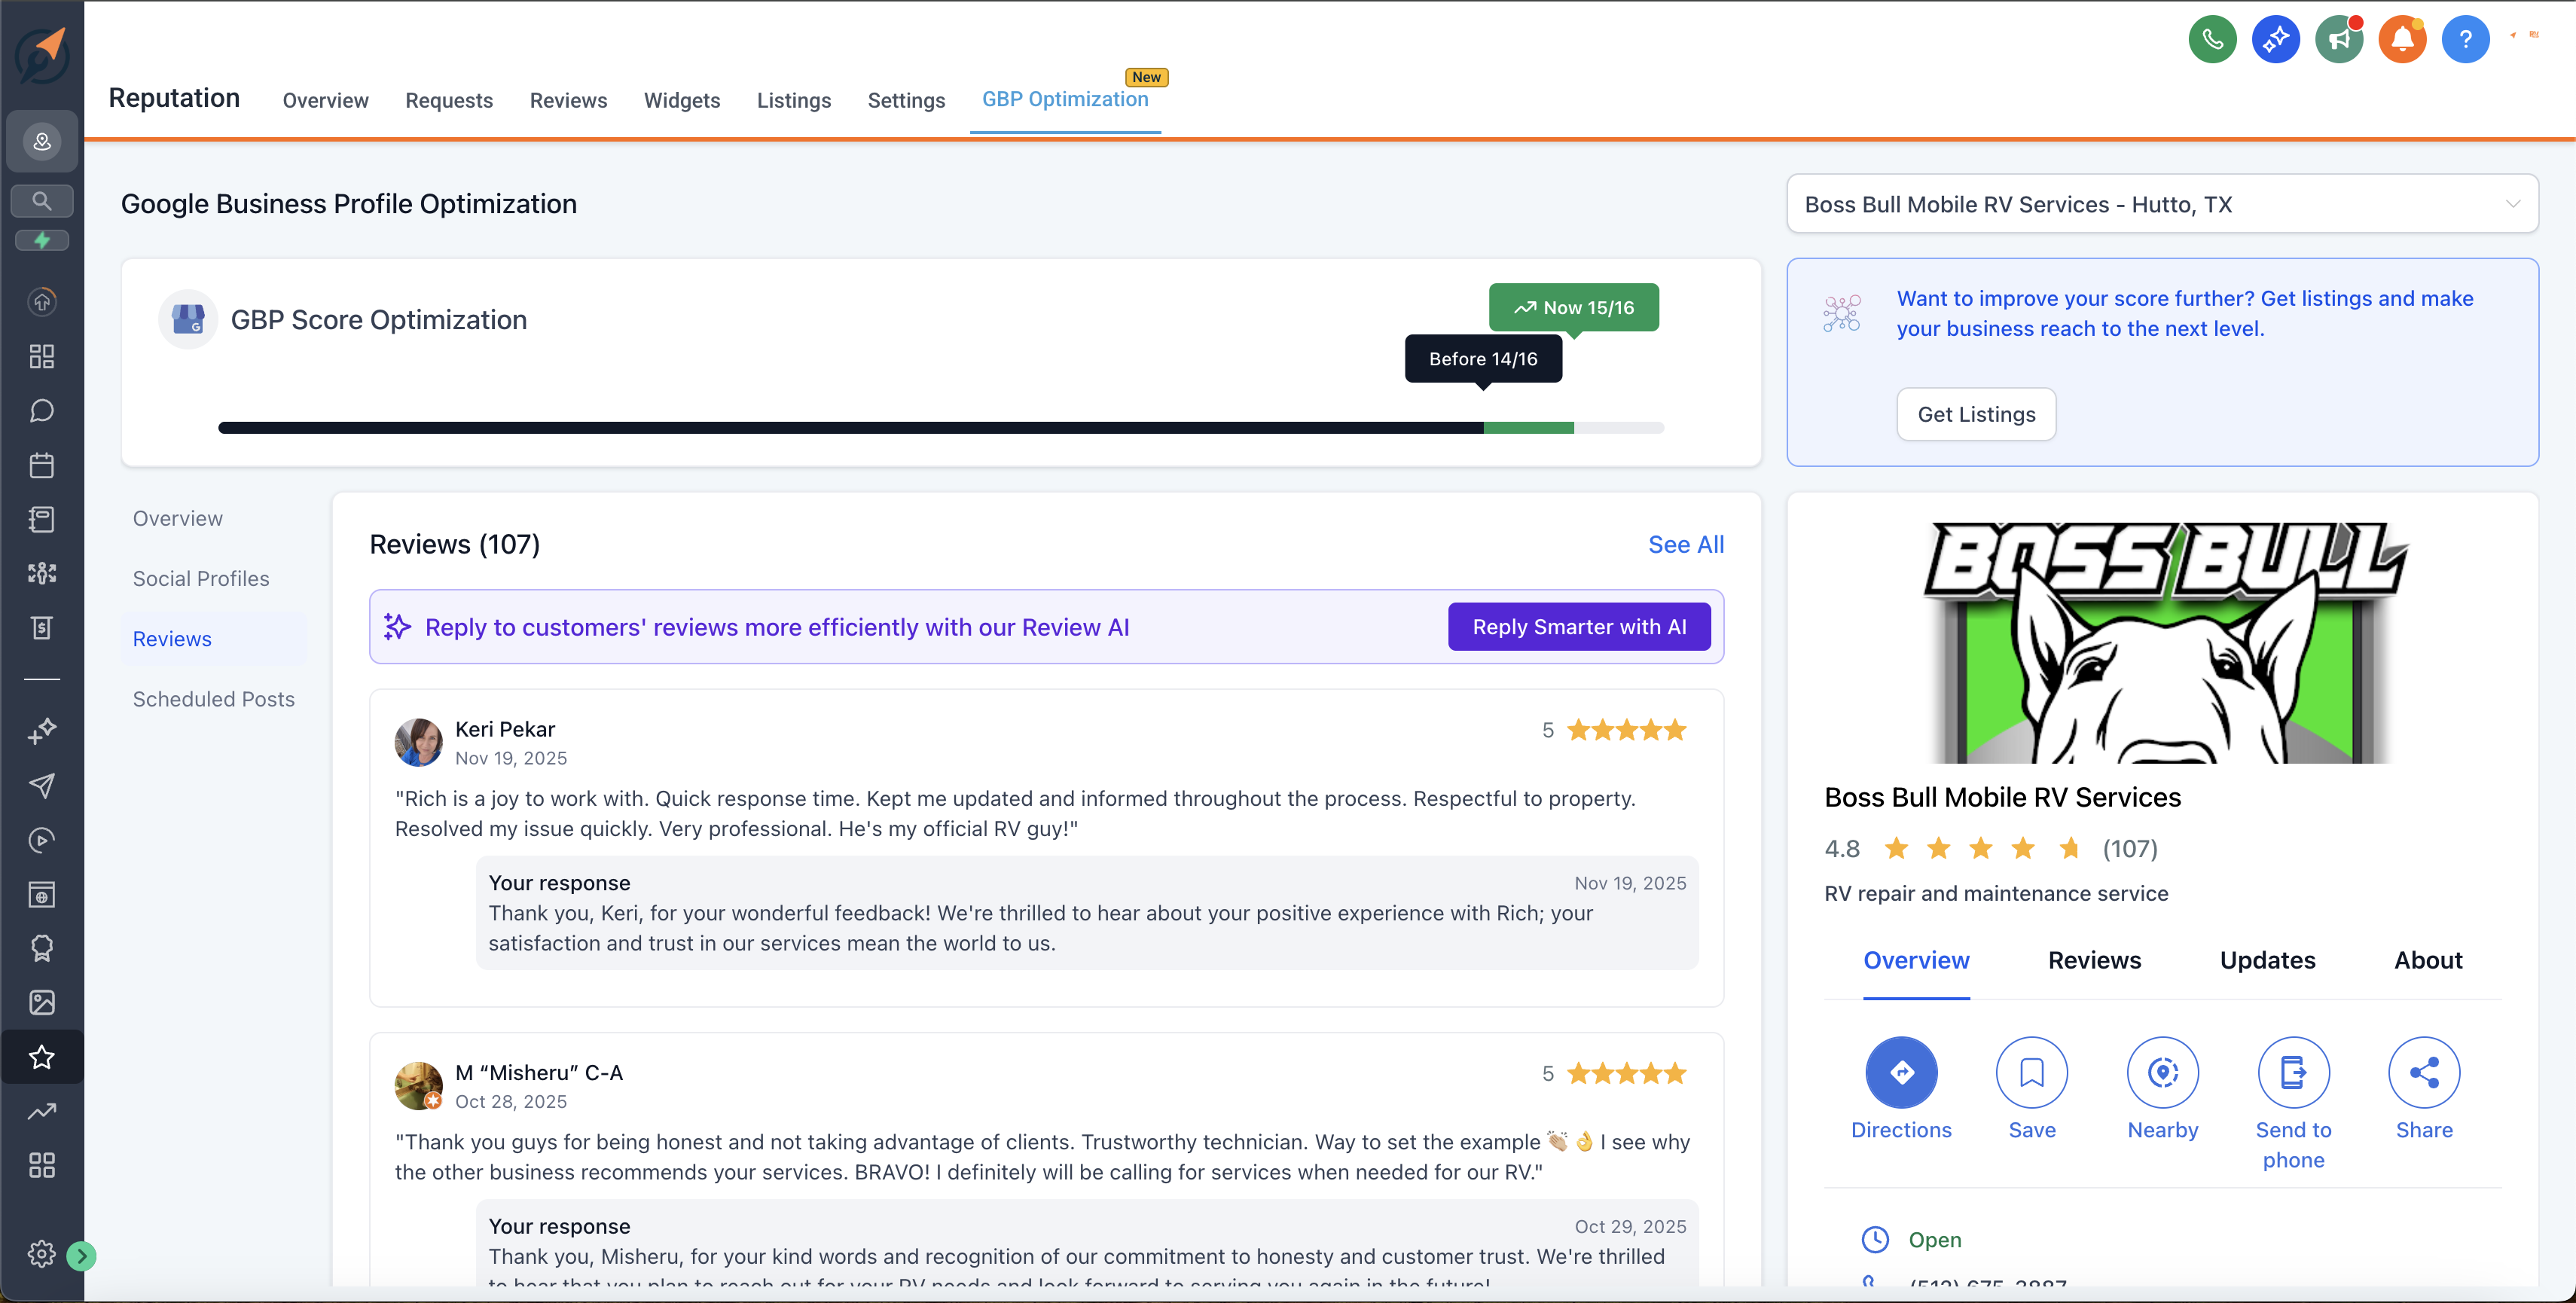
Task: Click the paper plane send icon in sidebar
Action: (41, 786)
